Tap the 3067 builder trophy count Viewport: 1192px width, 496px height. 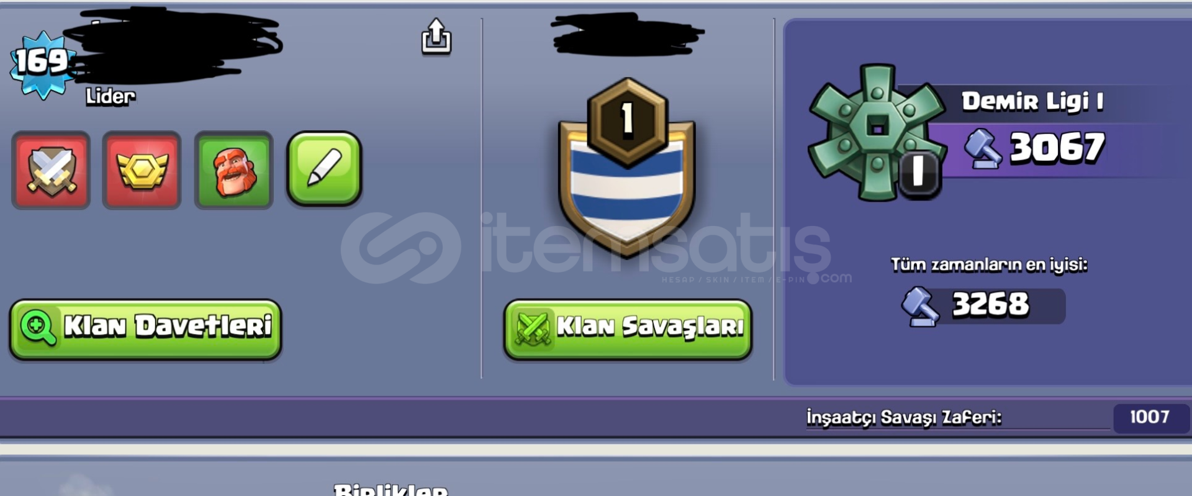click(x=1057, y=148)
